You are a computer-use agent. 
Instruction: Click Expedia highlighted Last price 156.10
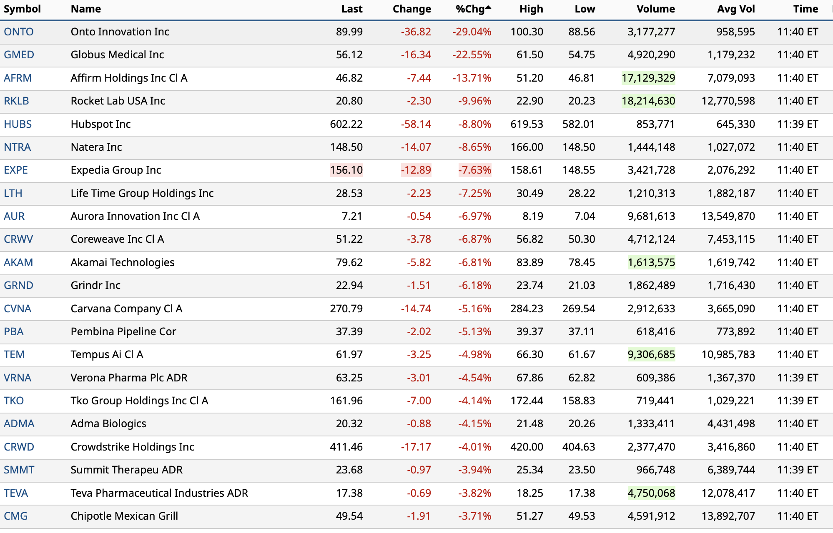(x=346, y=170)
